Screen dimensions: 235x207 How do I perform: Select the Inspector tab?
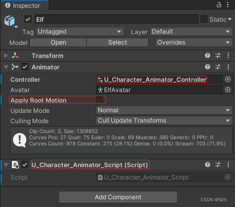24,5
